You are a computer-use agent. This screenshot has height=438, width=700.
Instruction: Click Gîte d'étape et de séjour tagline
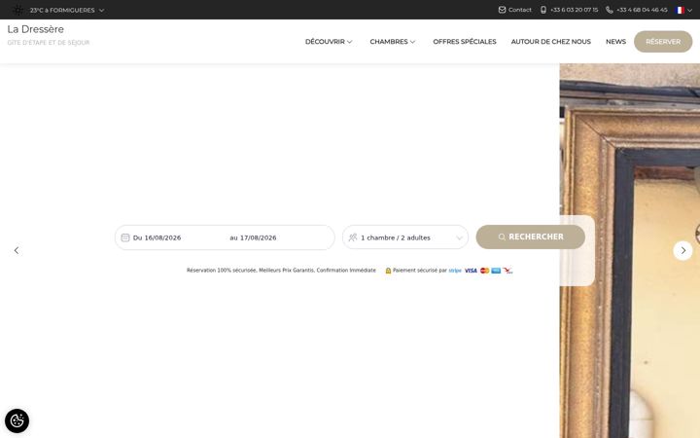pos(49,43)
